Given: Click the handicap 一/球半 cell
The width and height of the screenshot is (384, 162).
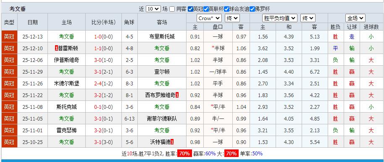Looking at the screenshot, I should [x=218, y=72].
